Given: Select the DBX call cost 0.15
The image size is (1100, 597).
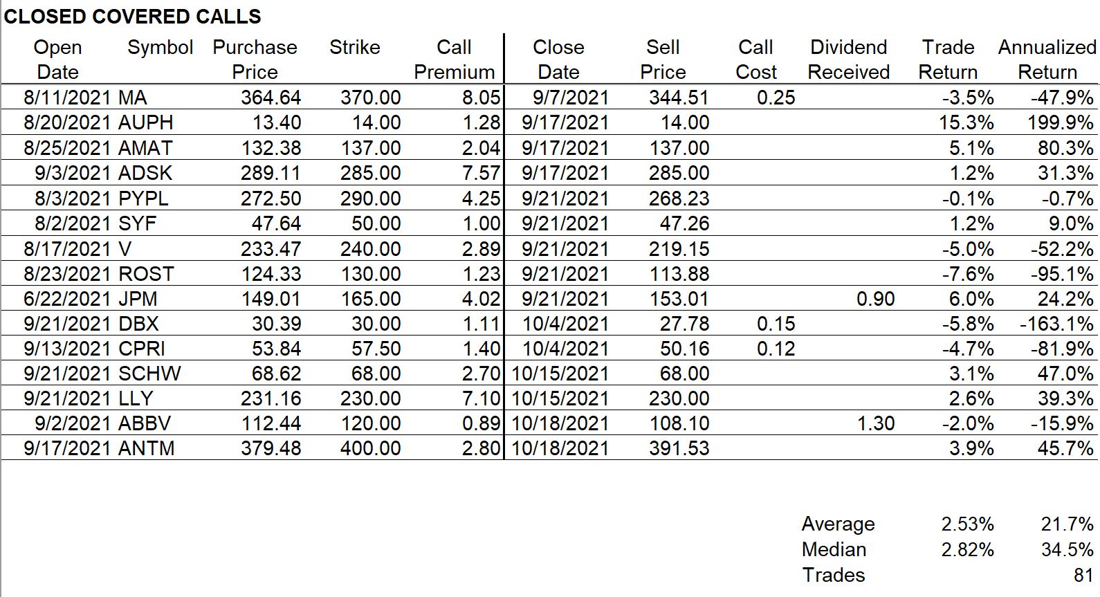Looking at the screenshot, I should click(x=776, y=324).
